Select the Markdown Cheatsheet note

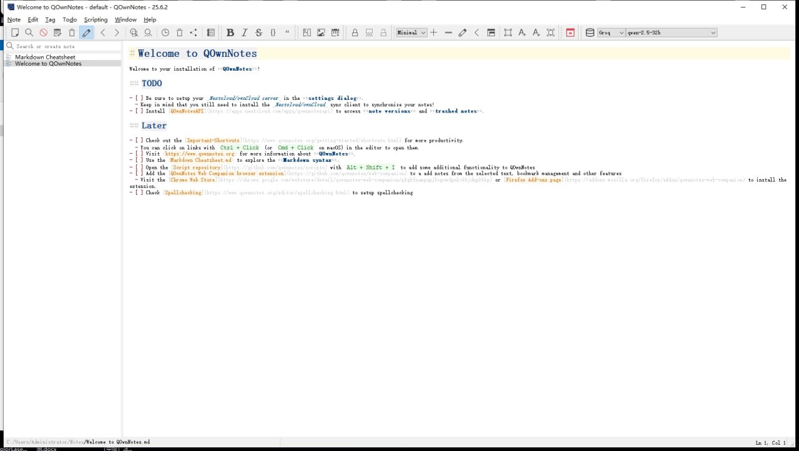point(45,57)
